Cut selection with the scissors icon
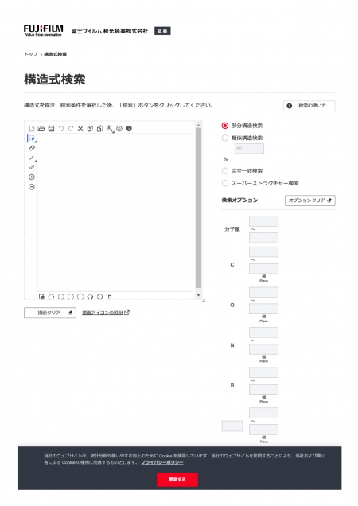The image size is (358, 506). coord(80,129)
